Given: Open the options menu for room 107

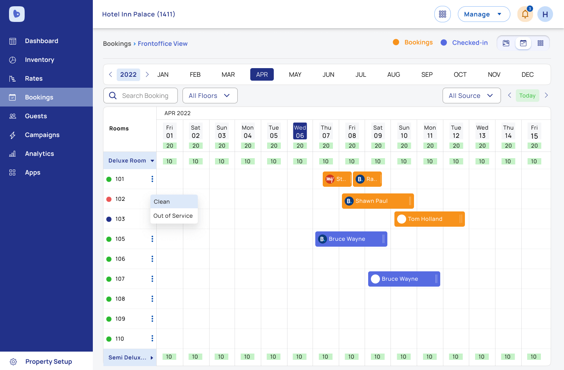Looking at the screenshot, I should 152,279.
